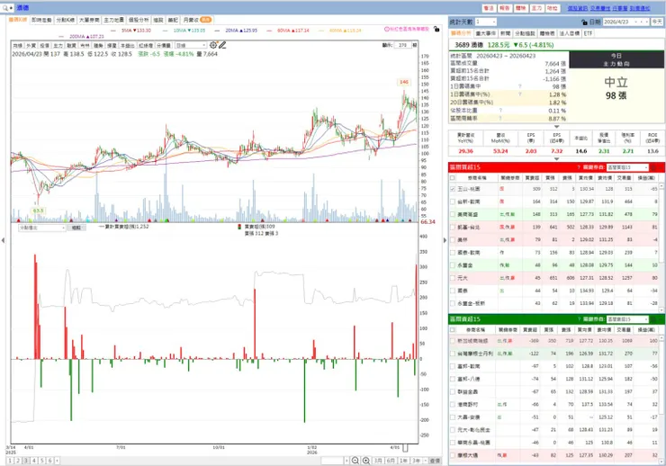Focus the blank input beside zoom icons

tap(332, 461)
